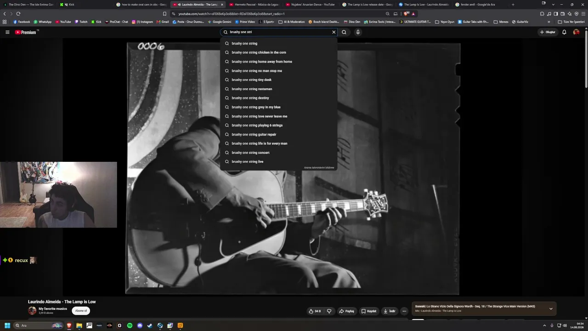Screen dimensions: 588x331
Task: Open WhatsApp bookmark
Action: pyautogui.click(x=42, y=22)
